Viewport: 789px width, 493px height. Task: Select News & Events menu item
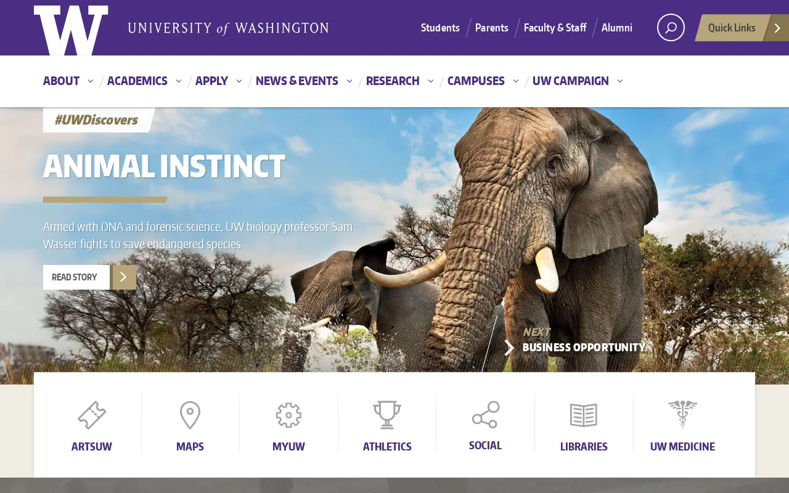tap(297, 81)
